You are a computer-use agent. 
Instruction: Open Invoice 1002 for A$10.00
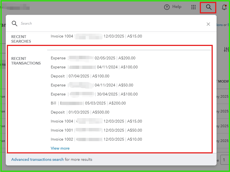pos(96,139)
